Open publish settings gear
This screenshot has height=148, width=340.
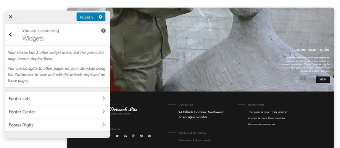(101, 17)
